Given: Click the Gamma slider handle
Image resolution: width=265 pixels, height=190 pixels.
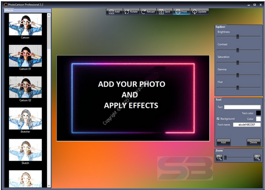Looking at the screenshot, I should pyautogui.click(x=238, y=75).
